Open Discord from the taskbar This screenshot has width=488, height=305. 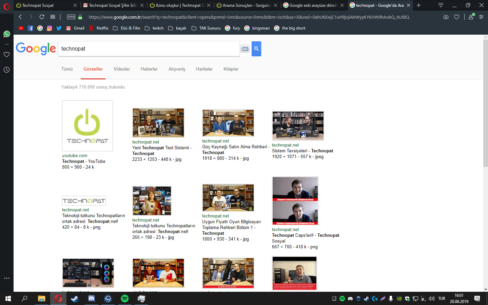click(x=91, y=299)
